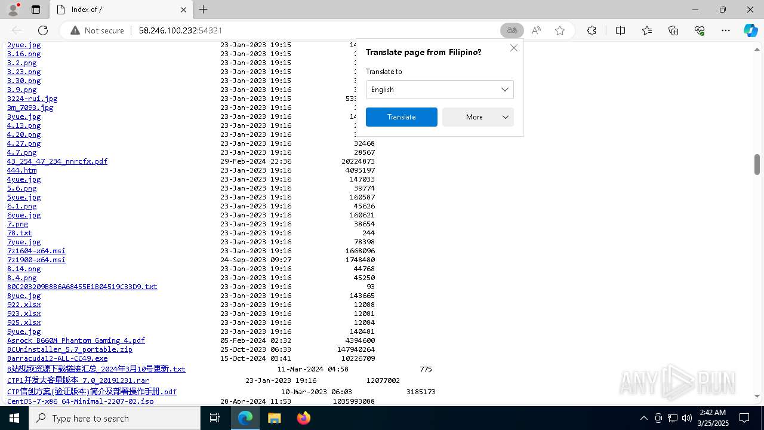Open the clock showing 2:42 AM

712,418
